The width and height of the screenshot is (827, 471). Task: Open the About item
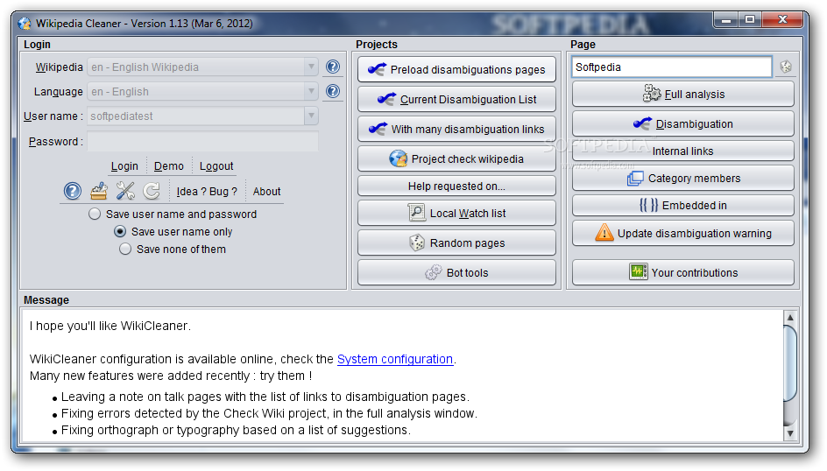(266, 191)
